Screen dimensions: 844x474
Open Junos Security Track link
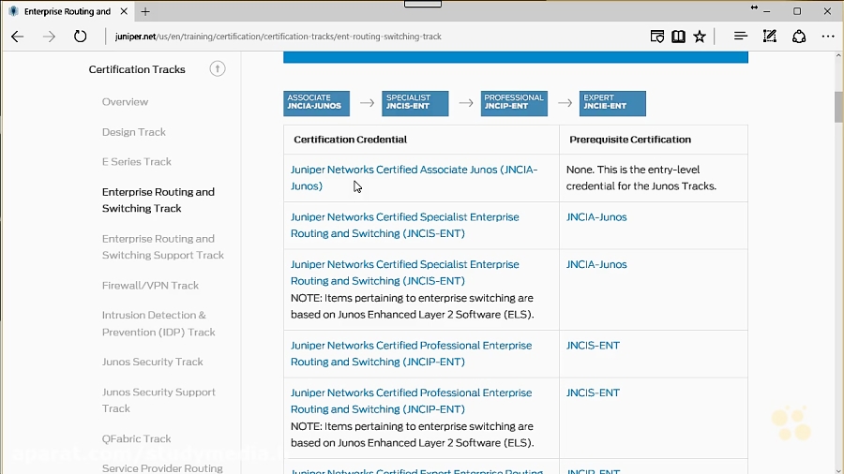click(x=152, y=362)
